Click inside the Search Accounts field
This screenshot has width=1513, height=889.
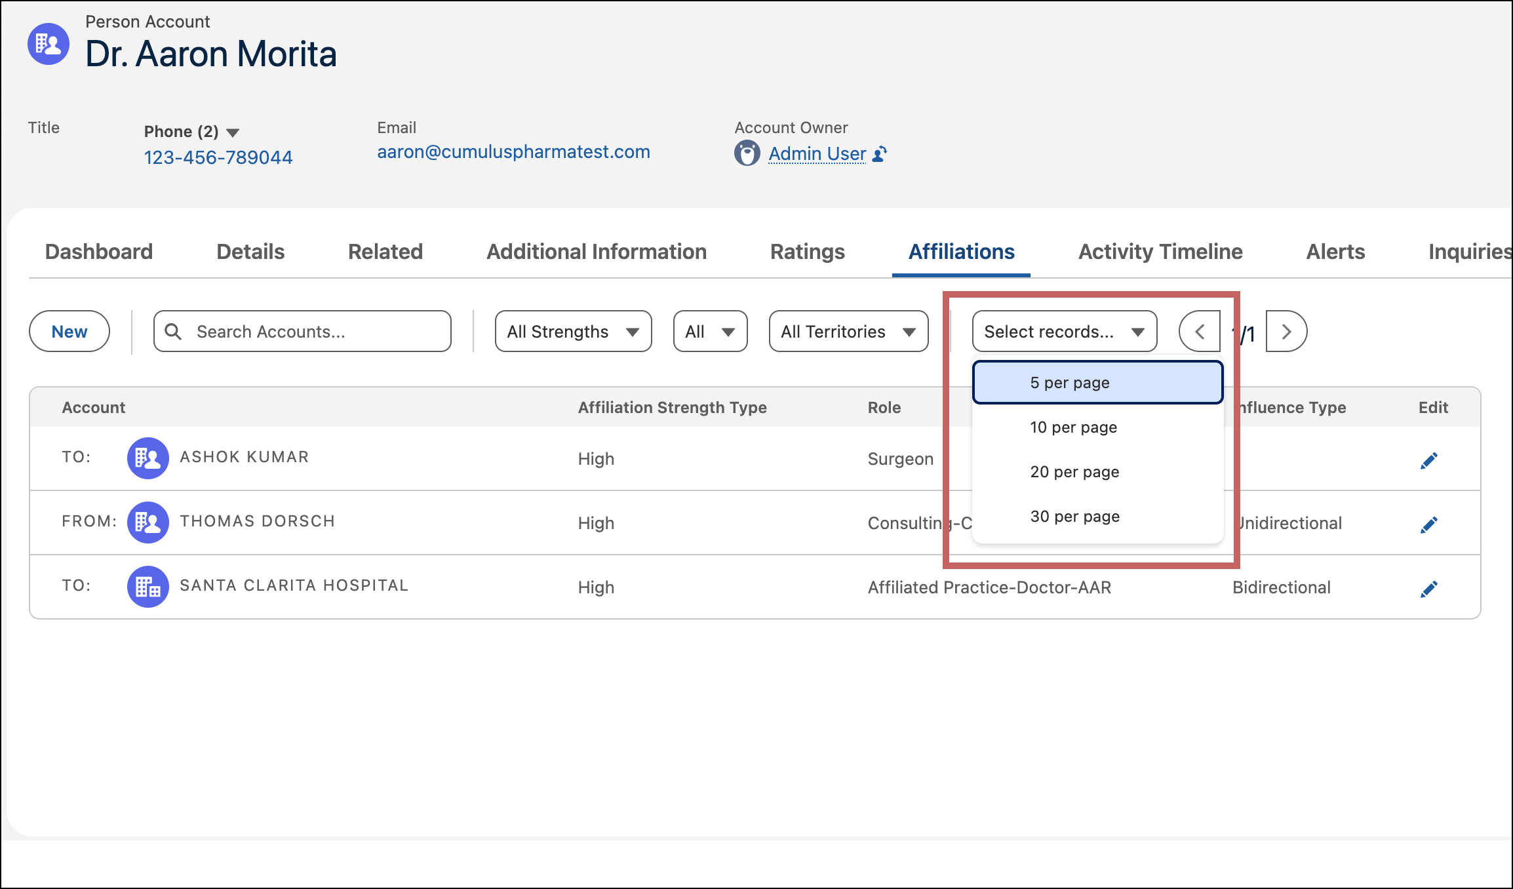[302, 331]
